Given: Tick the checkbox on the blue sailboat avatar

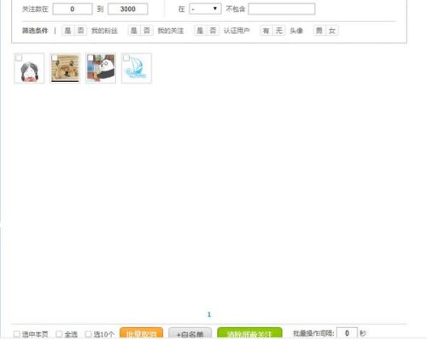Looking at the screenshot, I should (x=126, y=58).
